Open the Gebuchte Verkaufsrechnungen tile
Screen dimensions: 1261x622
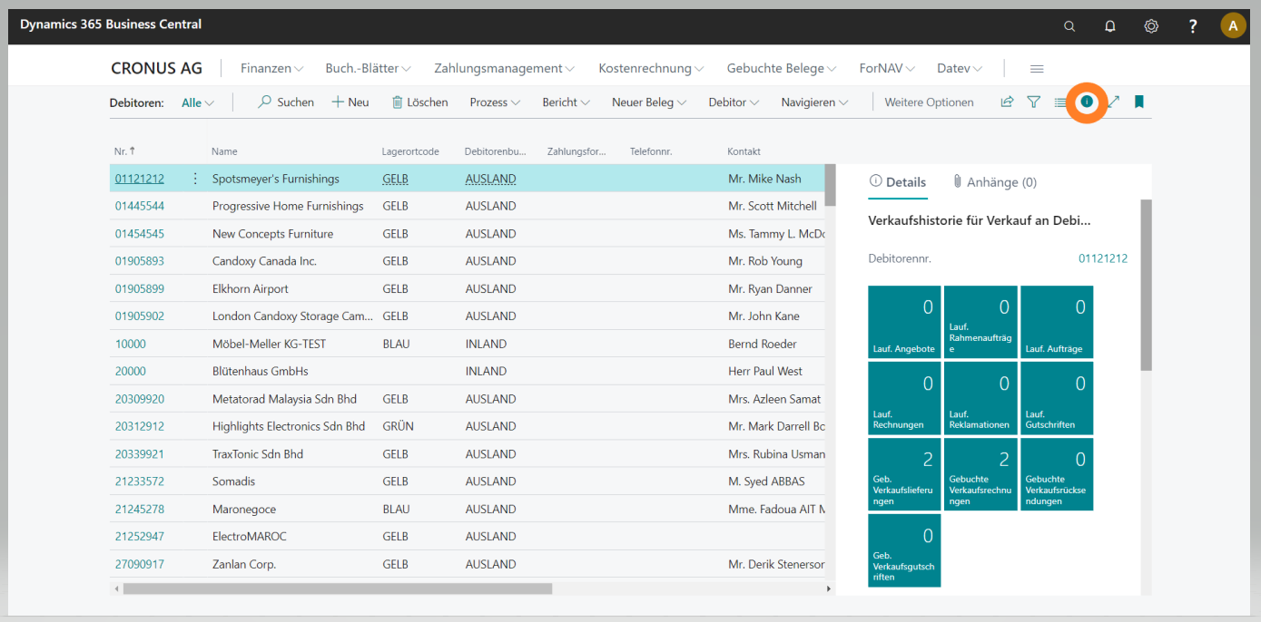980,474
